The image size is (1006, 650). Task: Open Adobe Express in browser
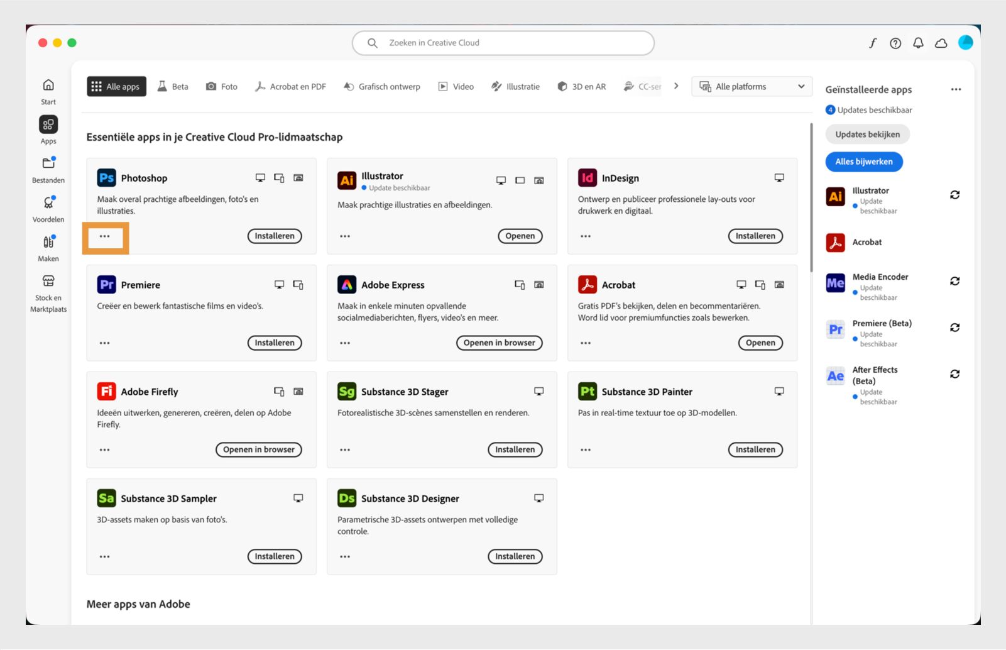tap(500, 343)
